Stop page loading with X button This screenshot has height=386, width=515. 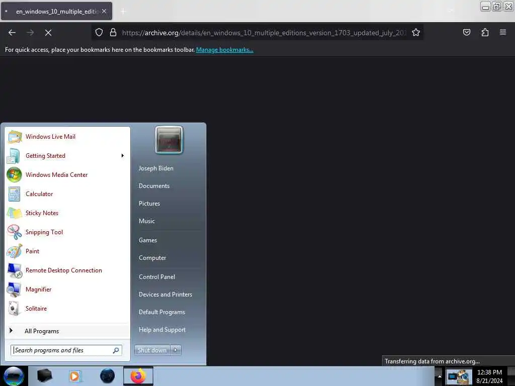pos(48,33)
